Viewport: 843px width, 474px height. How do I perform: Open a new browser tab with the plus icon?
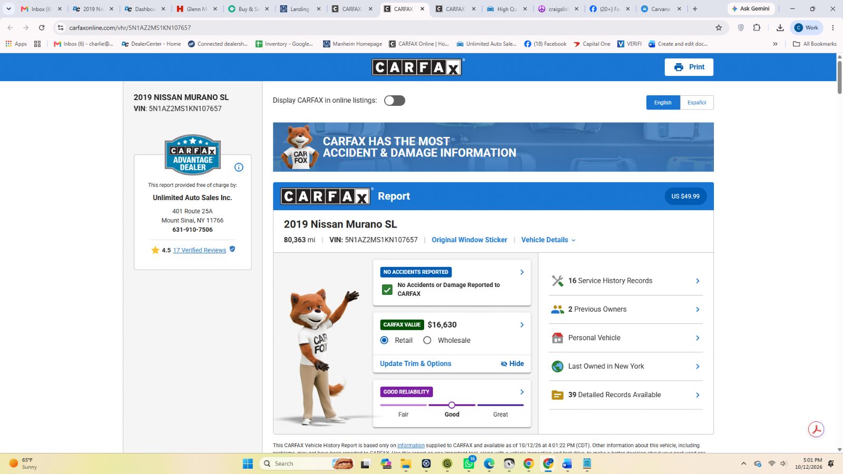pos(695,9)
